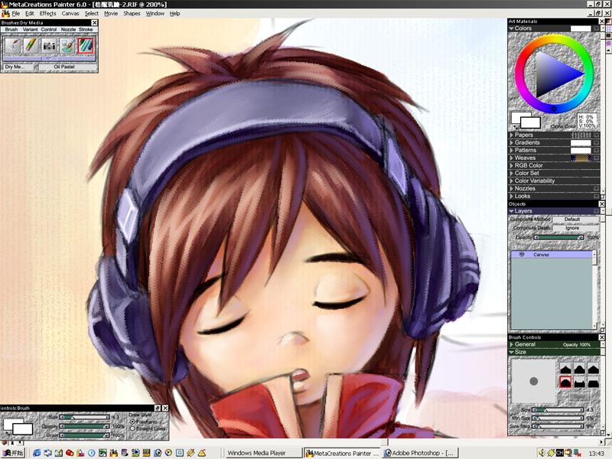Image resolution: width=612 pixels, height=459 pixels.
Task: Expand the Weaves section
Action: click(512, 158)
